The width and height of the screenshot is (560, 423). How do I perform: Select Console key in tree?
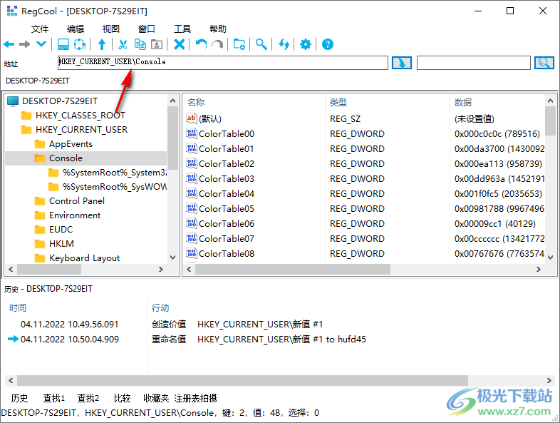point(66,158)
